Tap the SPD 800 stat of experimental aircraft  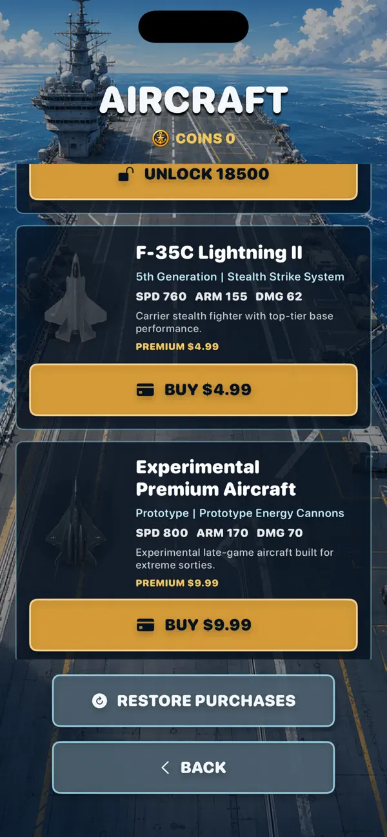coord(162,533)
